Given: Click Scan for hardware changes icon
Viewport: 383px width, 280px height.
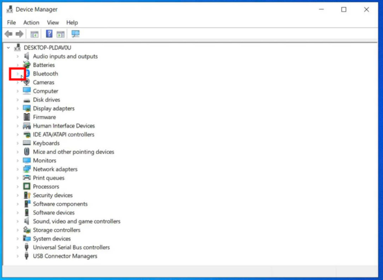Looking at the screenshot, I should (76, 34).
